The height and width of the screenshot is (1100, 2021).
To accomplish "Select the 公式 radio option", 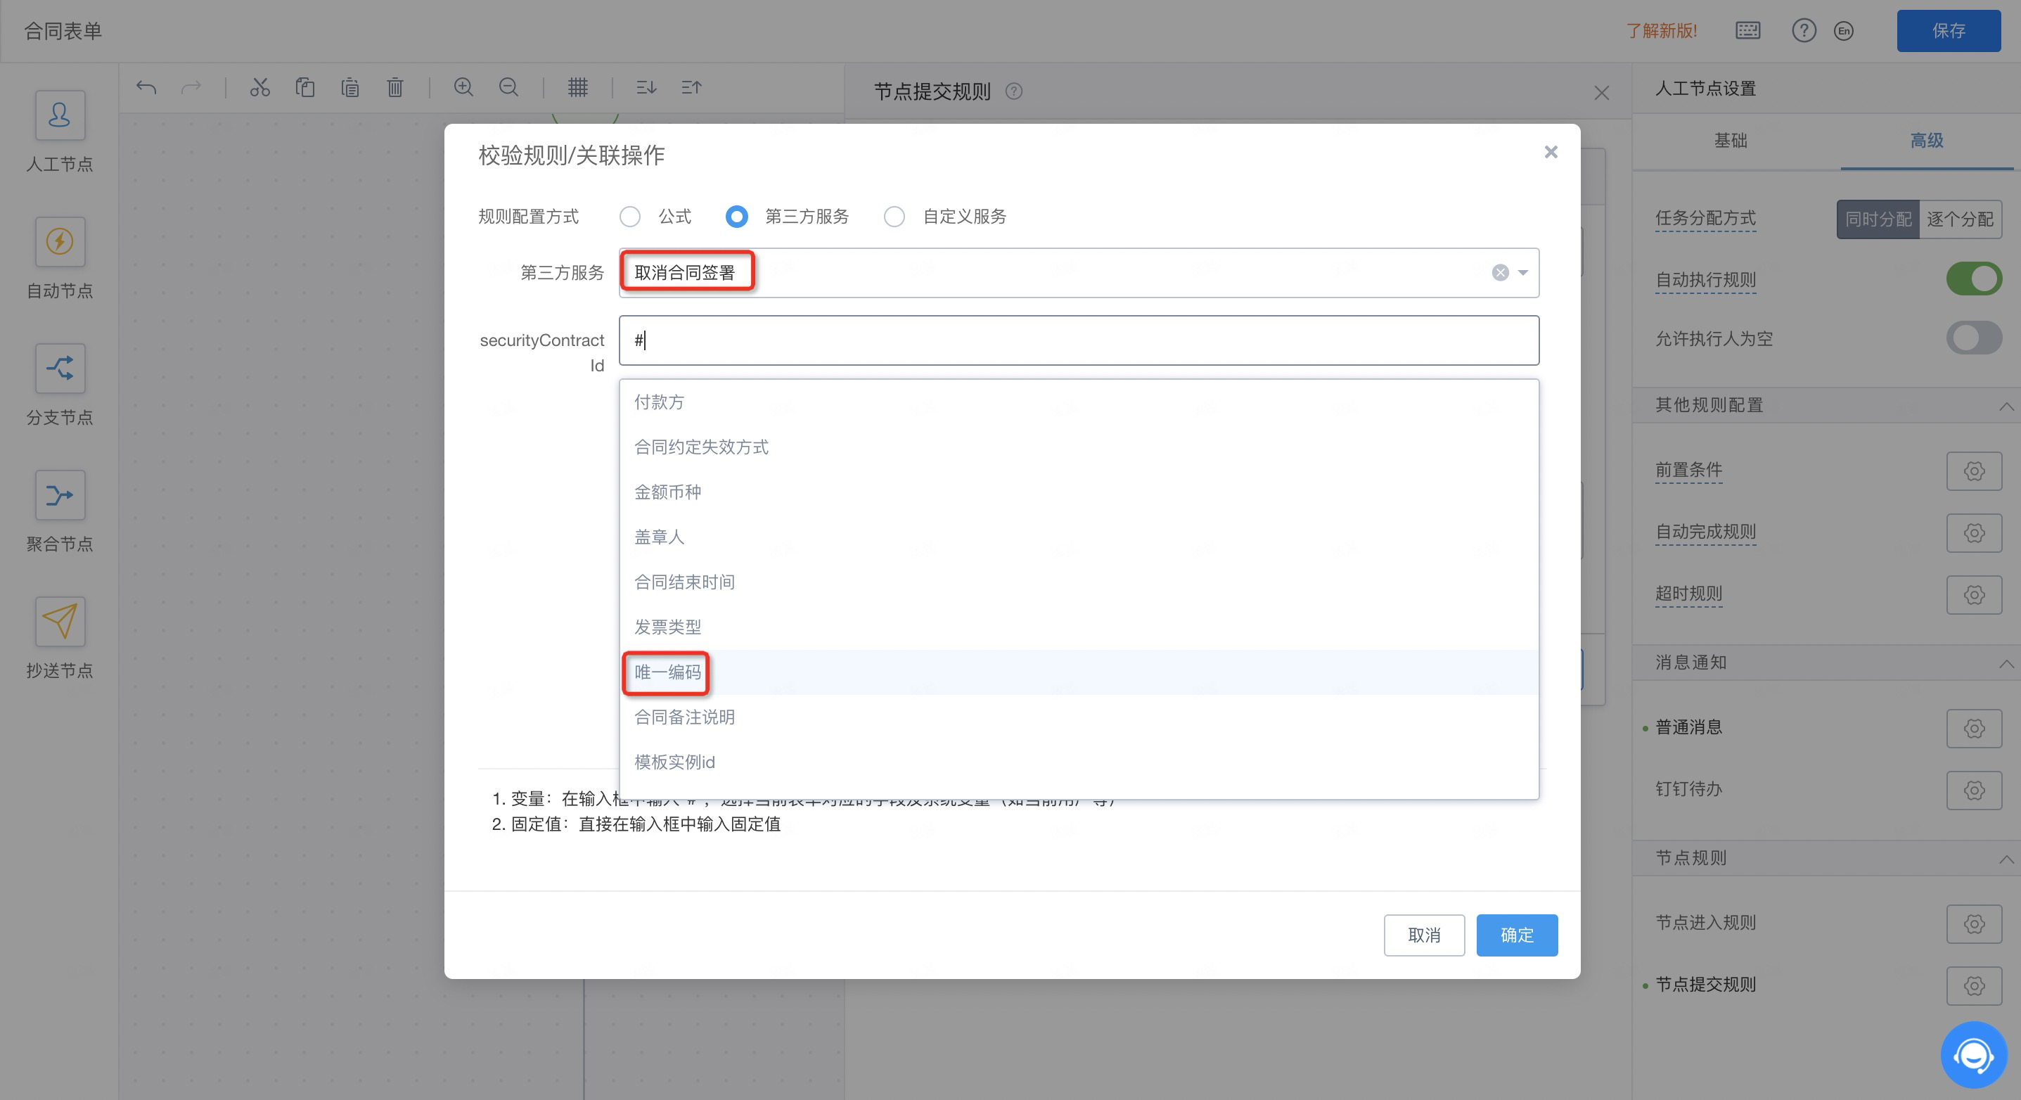I will click(630, 217).
